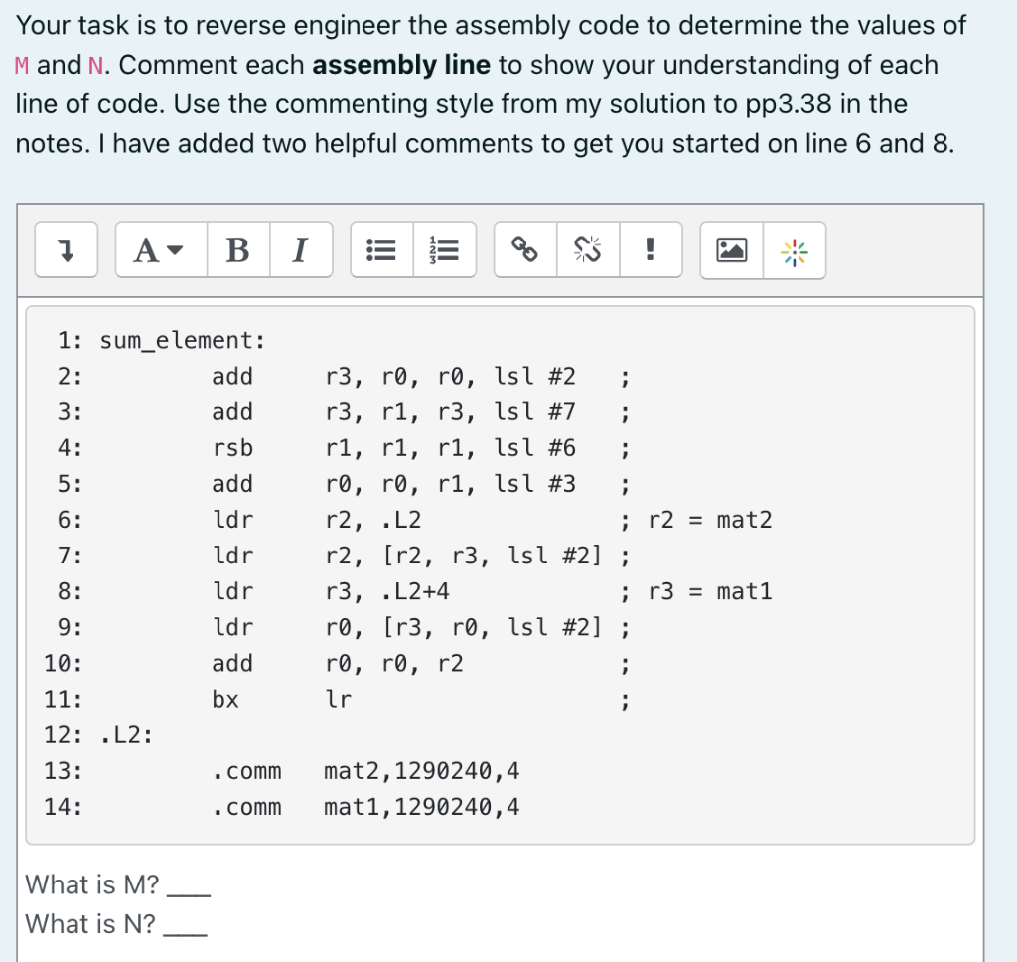Toggle bold formatting
The height and width of the screenshot is (962, 1017).
tap(237, 249)
